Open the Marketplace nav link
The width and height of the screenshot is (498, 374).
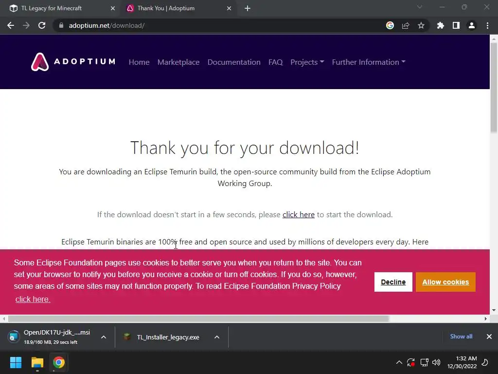[178, 62]
